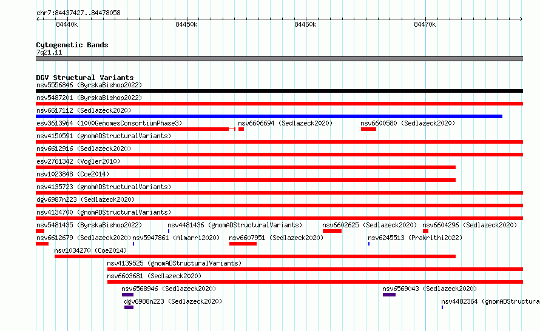Click the 7q21.11 band label
540x331 pixels.
[49, 52]
